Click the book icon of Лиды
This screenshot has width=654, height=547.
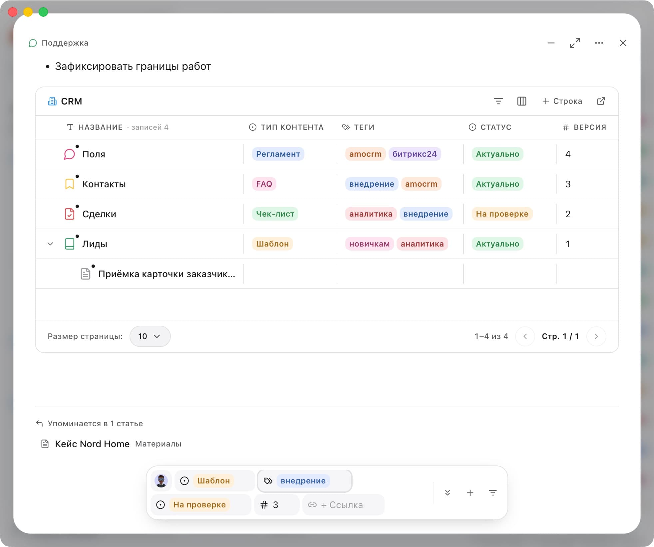pos(69,244)
